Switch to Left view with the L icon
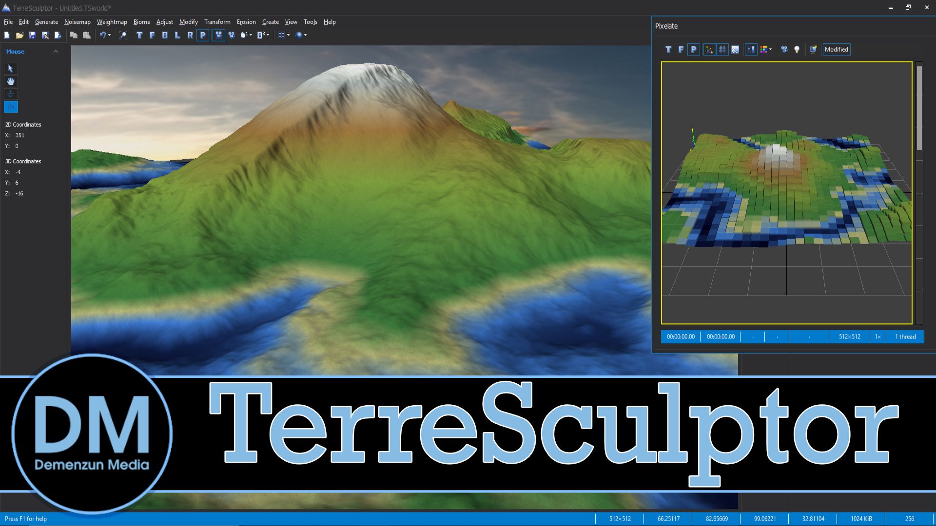Image resolution: width=936 pixels, height=526 pixels. pyautogui.click(x=177, y=35)
